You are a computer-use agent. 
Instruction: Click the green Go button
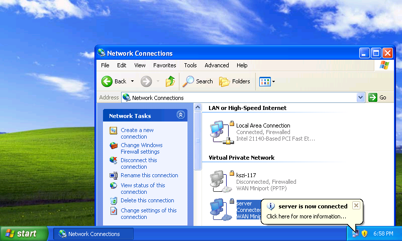377,97
